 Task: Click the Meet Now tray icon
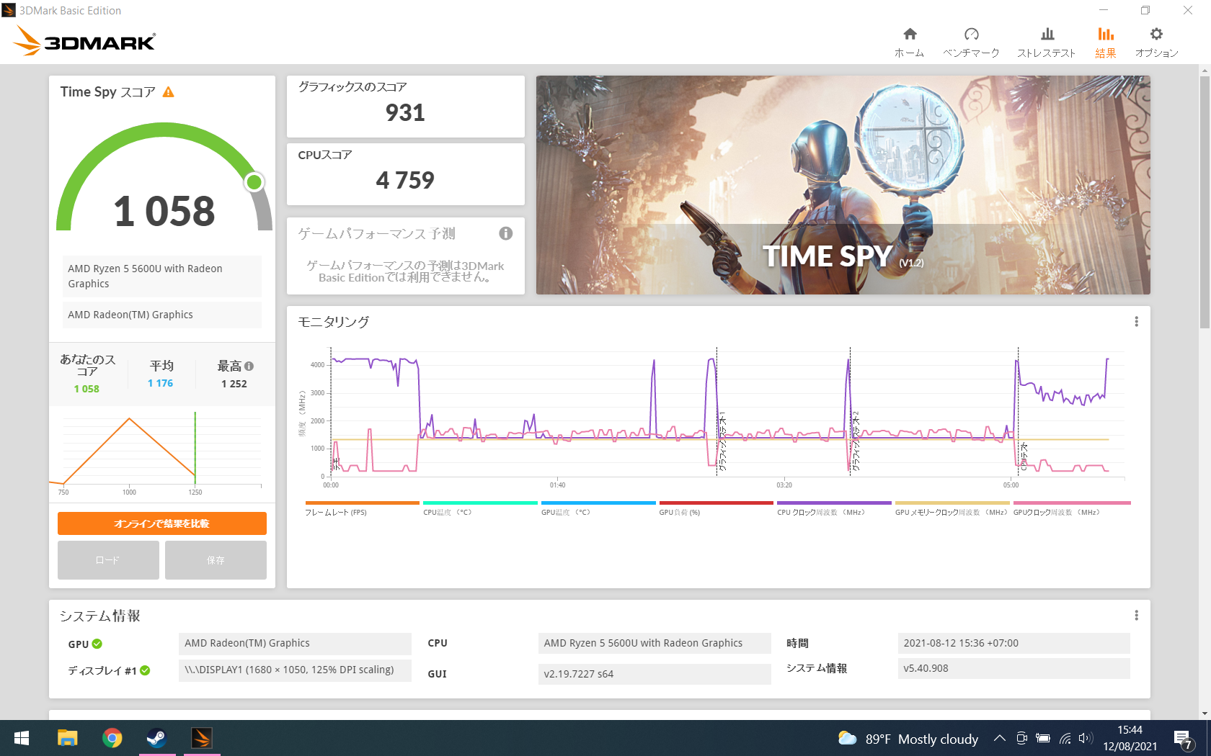tap(1021, 738)
